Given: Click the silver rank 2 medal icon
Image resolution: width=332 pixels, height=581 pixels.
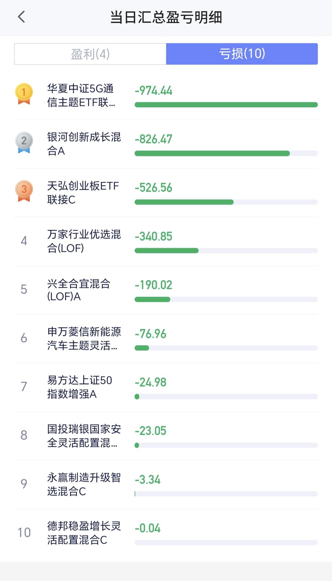Looking at the screenshot, I should 24,142.
